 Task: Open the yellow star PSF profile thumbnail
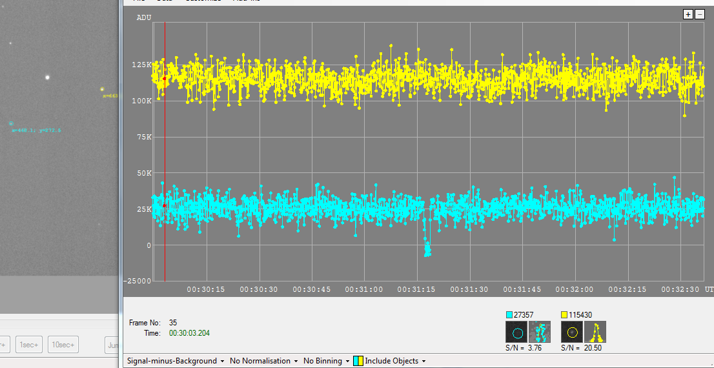click(595, 332)
